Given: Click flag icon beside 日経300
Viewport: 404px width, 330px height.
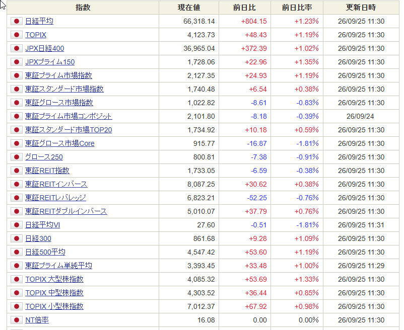Looking at the screenshot, I should point(17,238).
